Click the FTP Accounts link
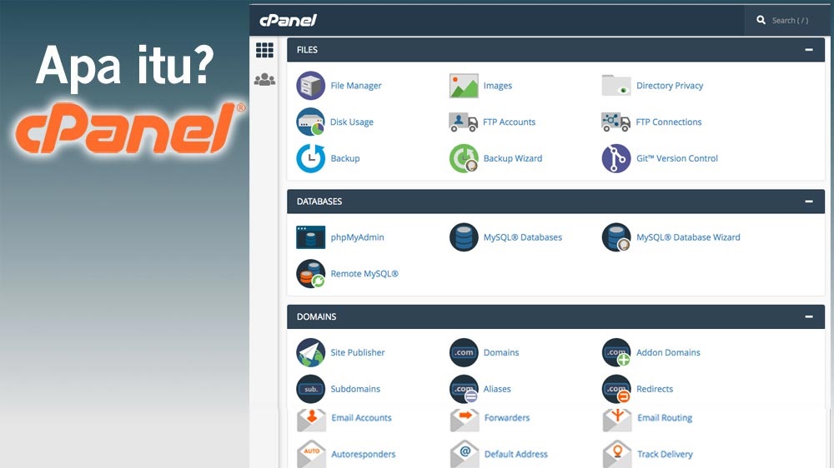834x468 pixels. coord(509,122)
